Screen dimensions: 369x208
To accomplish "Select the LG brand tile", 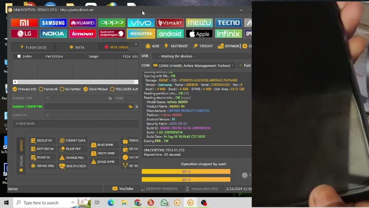I will [x=24, y=34].
